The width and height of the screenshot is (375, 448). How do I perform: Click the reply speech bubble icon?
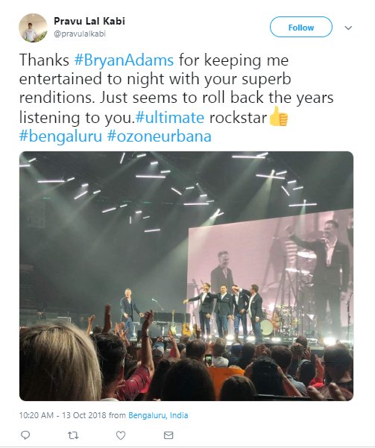pyautogui.click(x=25, y=435)
